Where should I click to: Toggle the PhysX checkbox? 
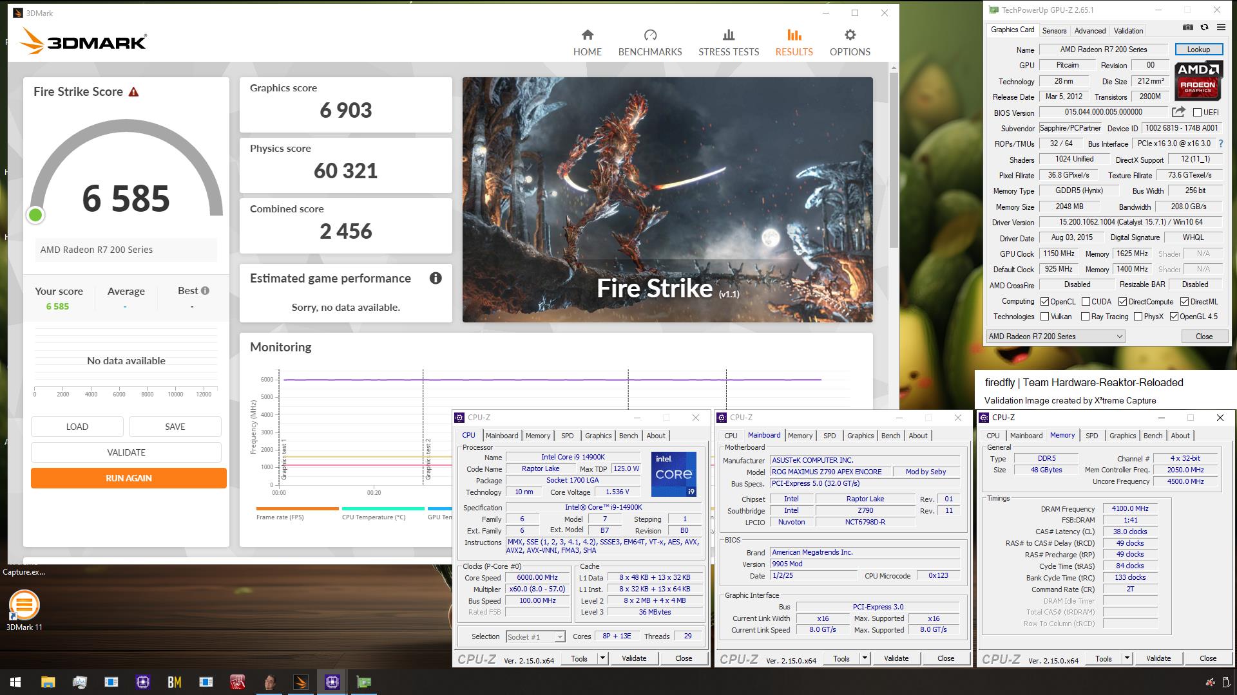click(x=1138, y=317)
